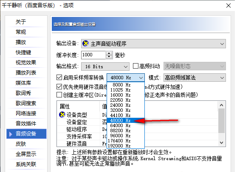Open the 皮肤 settings page
This screenshot has width=237, height=172.
click(21, 144)
